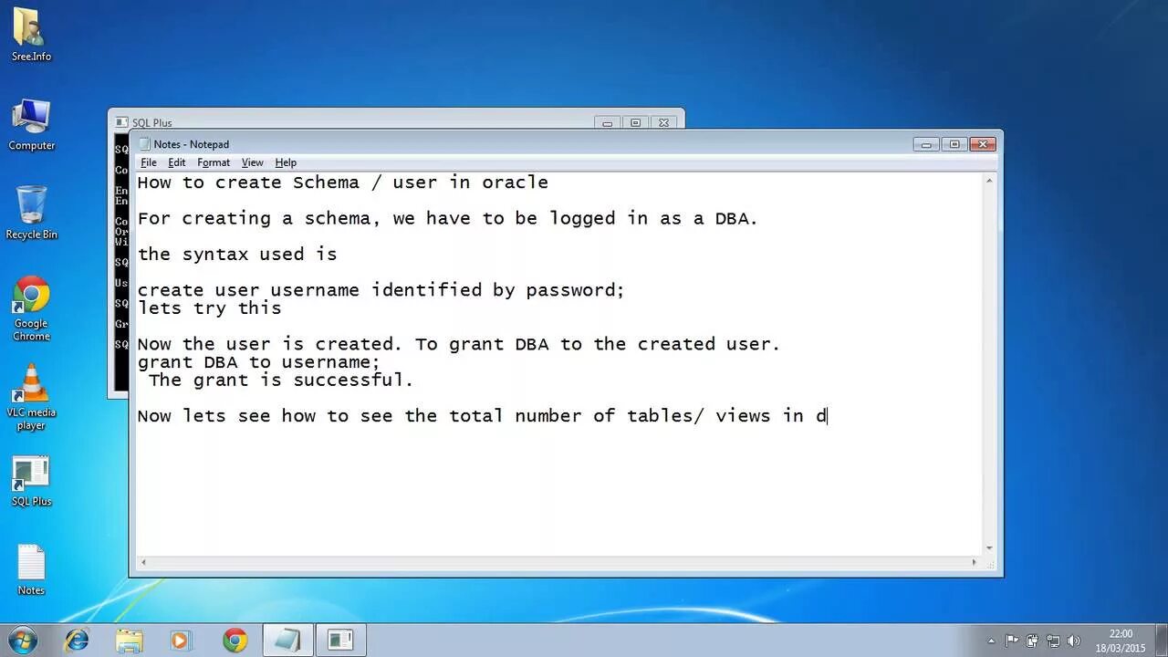Close the SQL Plus window
Image resolution: width=1168 pixels, height=657 pixels.
(x=664, y=122)
